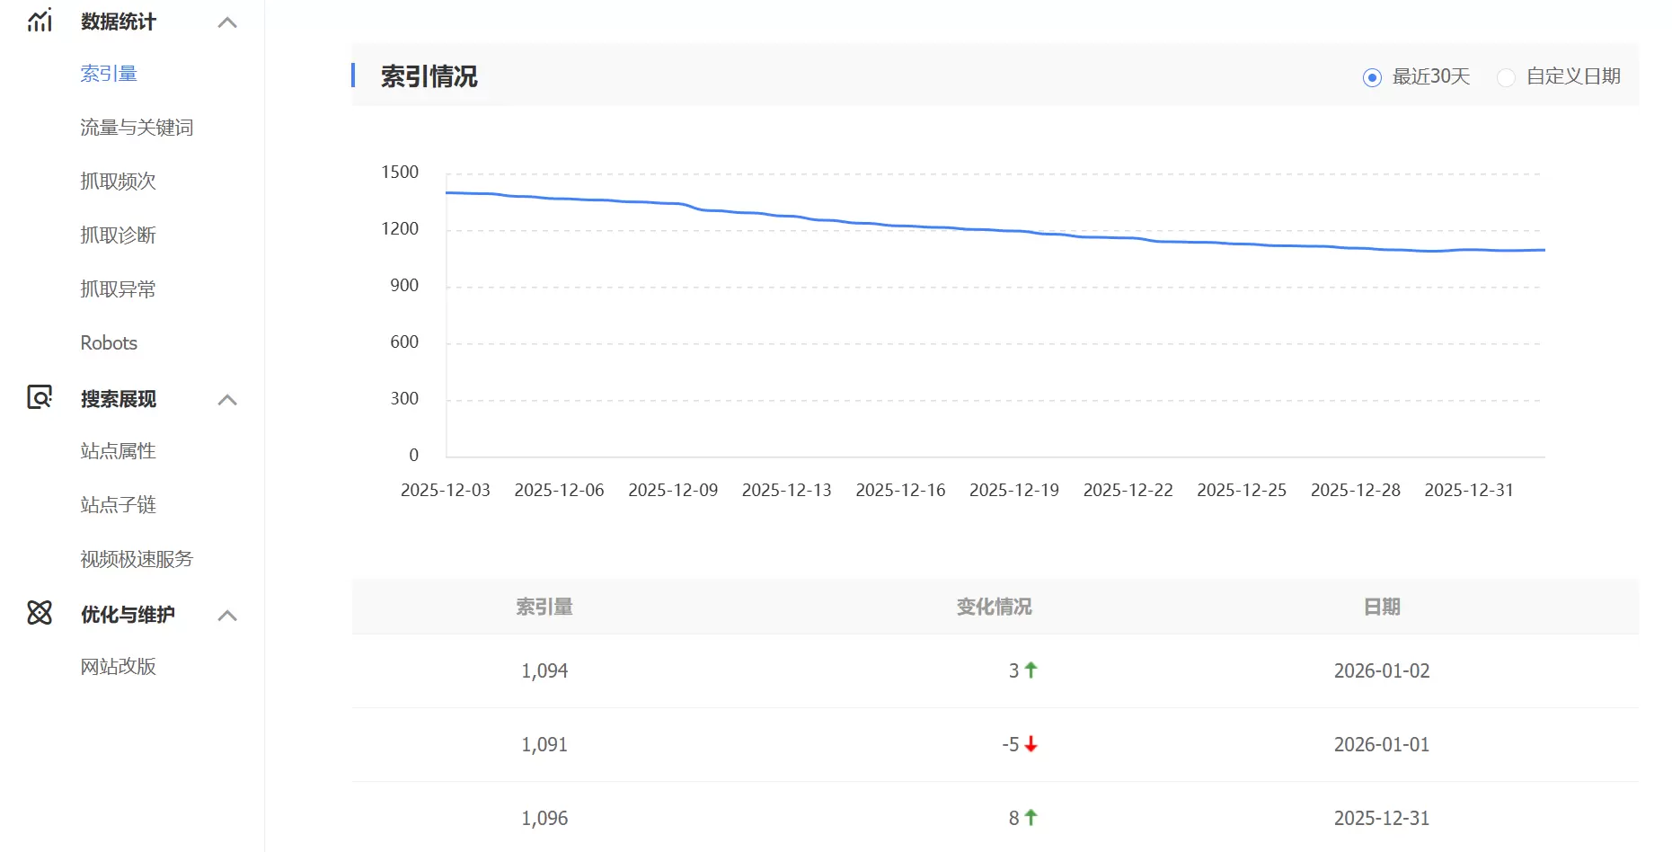This screenshot has width=1672, height=852.
Task: Click chart line end near 2025-12-31
Action: pos(1543,250)
